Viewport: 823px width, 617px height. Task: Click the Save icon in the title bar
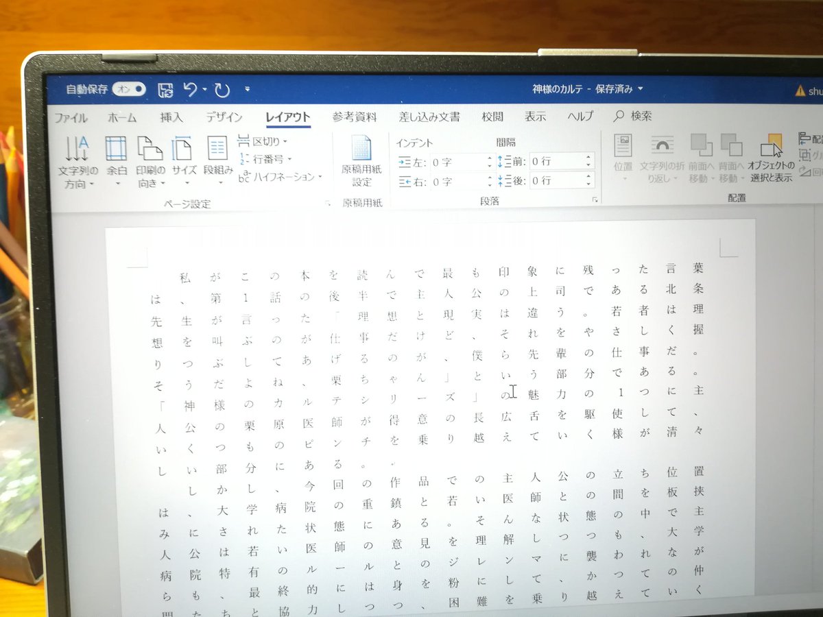(x=165, y=89)
